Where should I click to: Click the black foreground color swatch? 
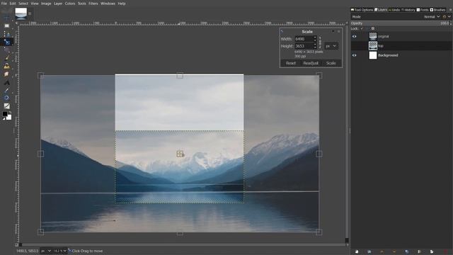[5, 114]
